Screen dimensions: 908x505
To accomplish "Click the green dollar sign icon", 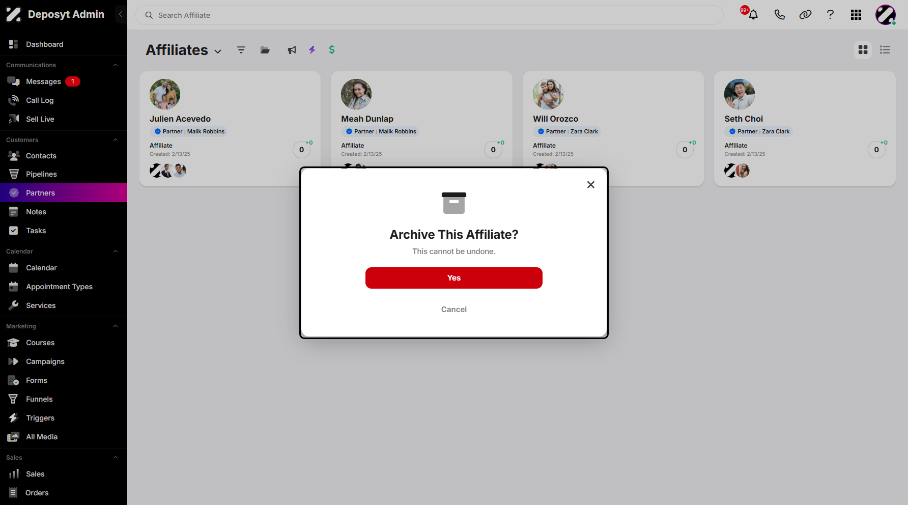I will coord(332,50).
